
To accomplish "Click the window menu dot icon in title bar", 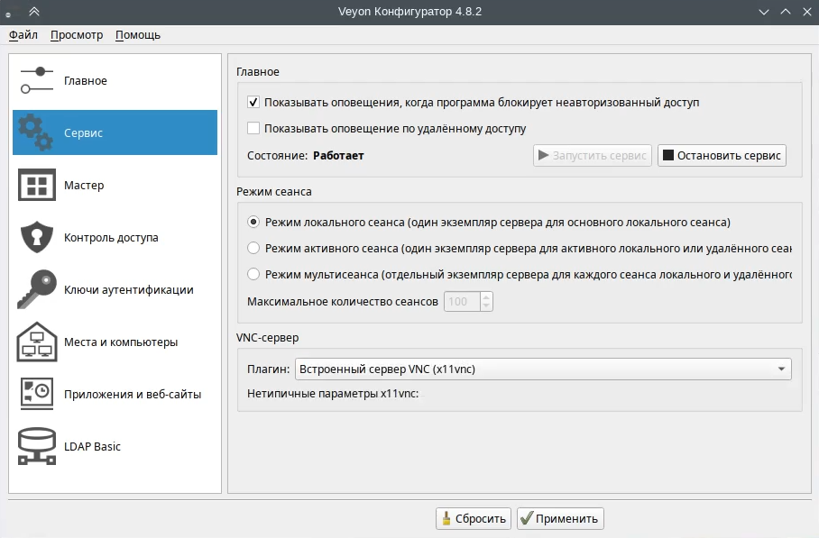I will [8, 15].
